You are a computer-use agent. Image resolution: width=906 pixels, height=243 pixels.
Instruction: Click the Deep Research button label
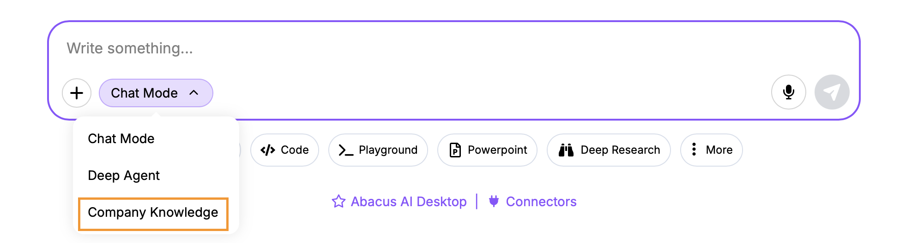tap(620, 150)
